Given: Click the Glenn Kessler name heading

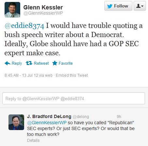Looking at the screenshot, I should [43, 7].
